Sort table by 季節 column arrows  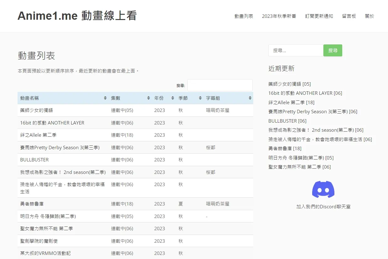click(200, 98)
